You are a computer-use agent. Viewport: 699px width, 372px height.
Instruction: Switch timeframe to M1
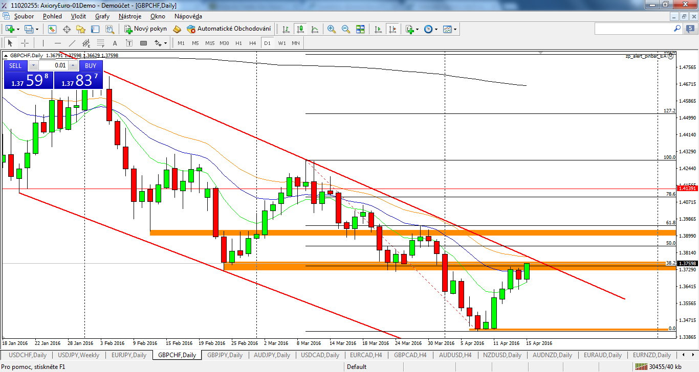pos(181,43)
